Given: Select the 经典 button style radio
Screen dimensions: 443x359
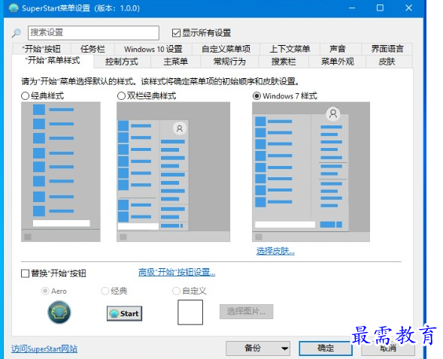Looking at the screenshot, I should click(105, 291).
